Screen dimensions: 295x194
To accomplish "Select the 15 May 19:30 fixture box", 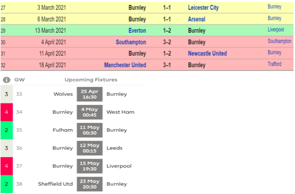I will (x=90, y=166).
